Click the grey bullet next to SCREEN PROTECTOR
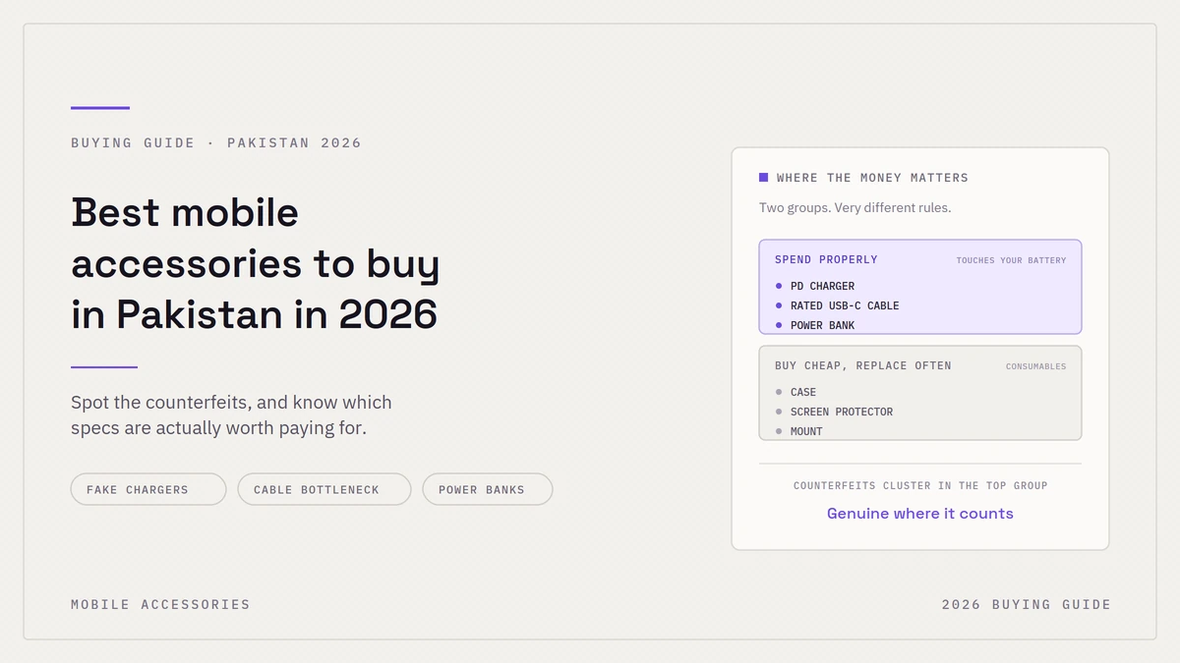The height and width of the screenshot is (663, 1180). 779,412
